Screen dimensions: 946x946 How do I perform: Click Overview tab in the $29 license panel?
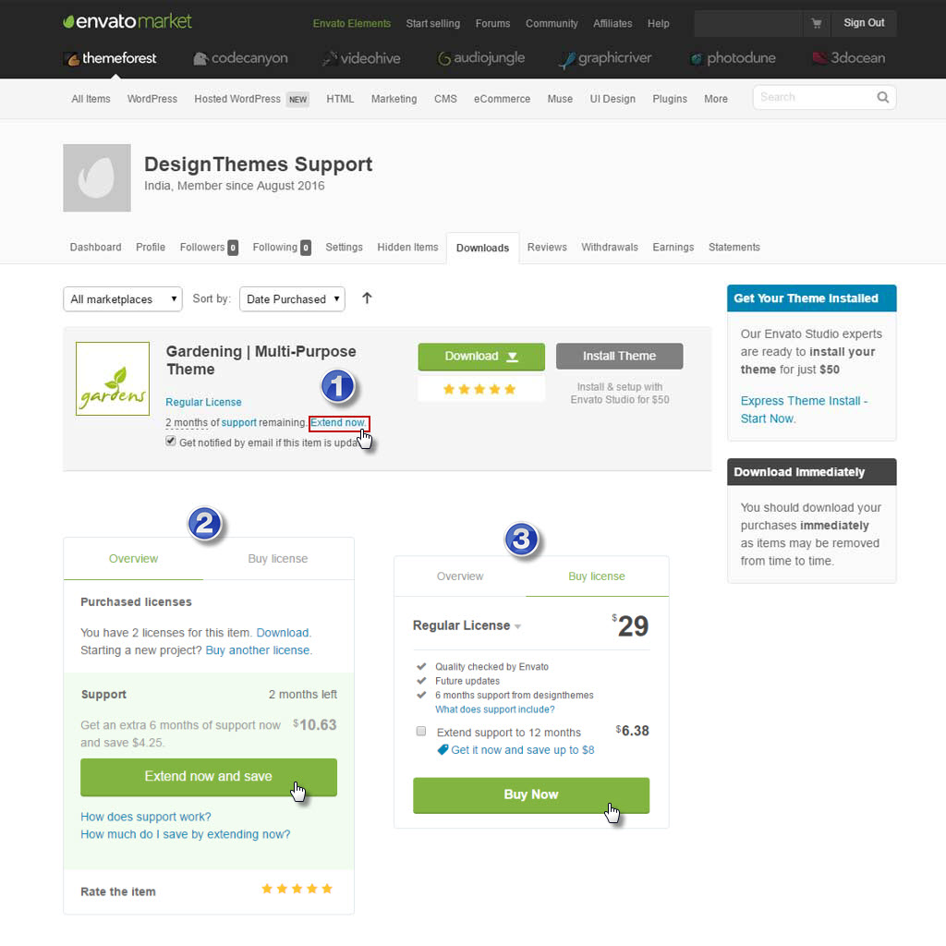(x=460, y=576)
